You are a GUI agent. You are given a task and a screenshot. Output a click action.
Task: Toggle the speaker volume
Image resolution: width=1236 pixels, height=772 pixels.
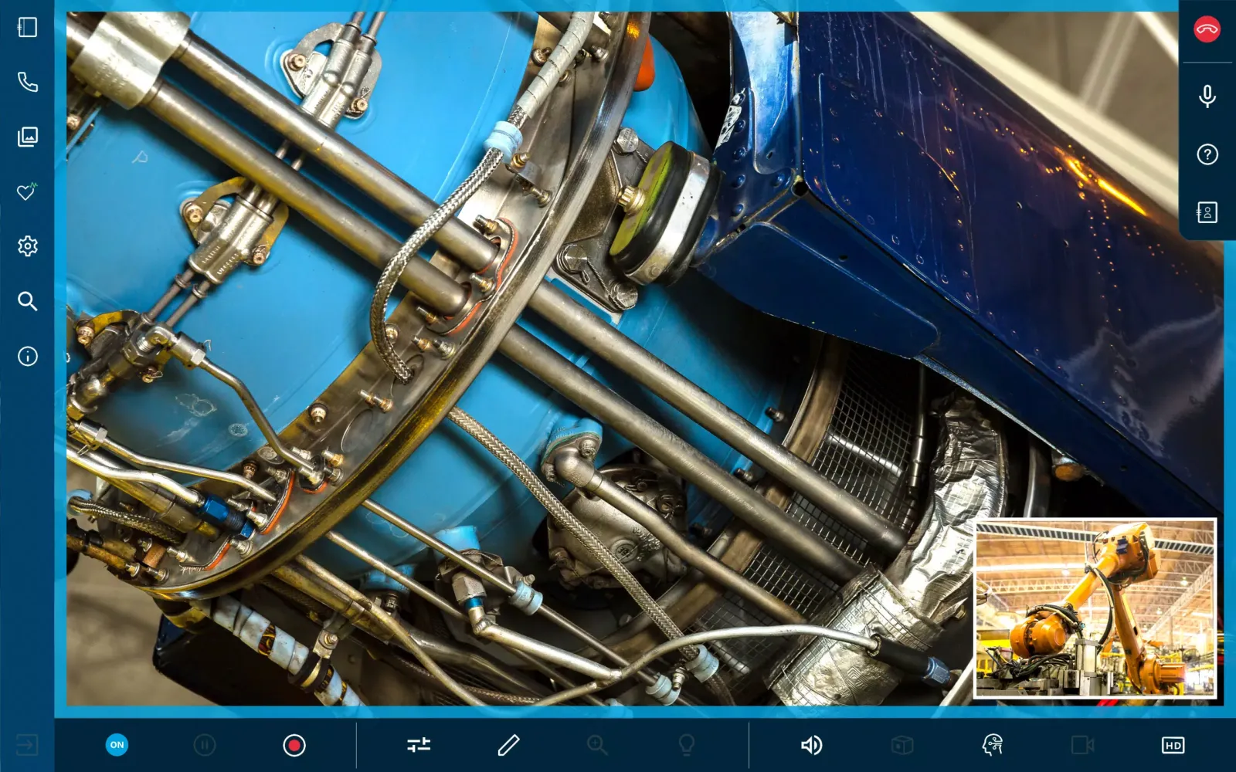(811, 745)
